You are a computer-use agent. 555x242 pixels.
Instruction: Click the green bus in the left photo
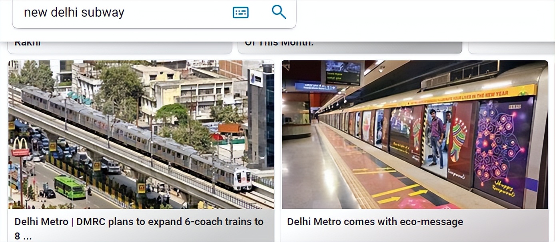70,187
